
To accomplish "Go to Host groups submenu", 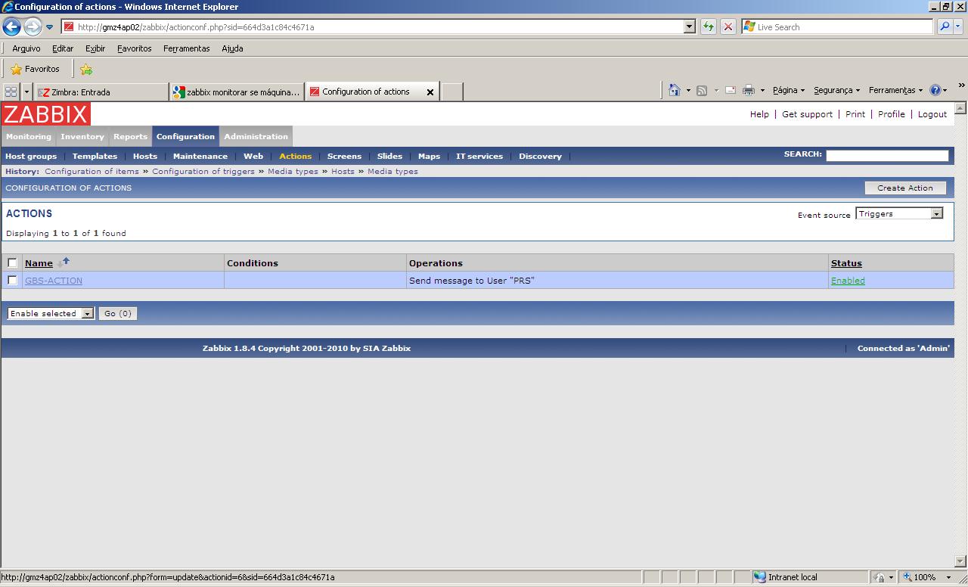I will (31, 157).
